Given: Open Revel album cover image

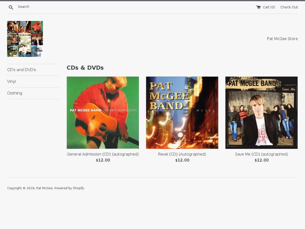Looking at the screenshot, I should point(182,113).
